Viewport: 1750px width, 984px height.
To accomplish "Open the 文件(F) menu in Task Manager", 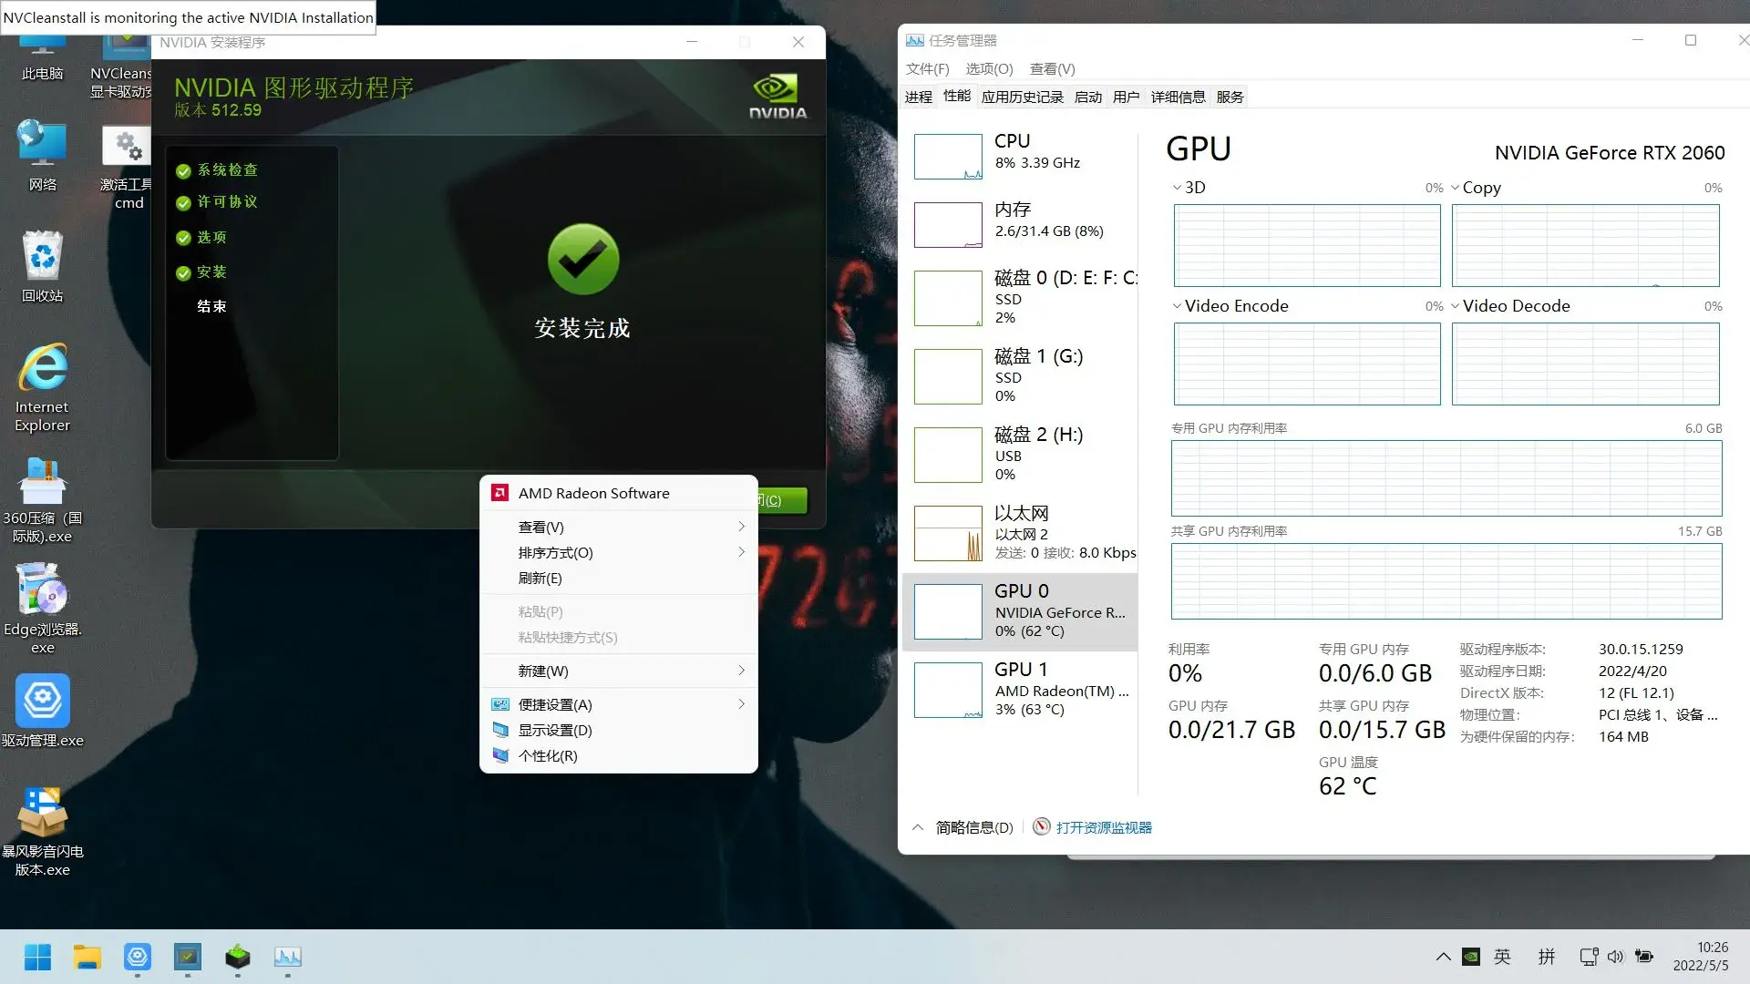I will (x=927, y=69).
